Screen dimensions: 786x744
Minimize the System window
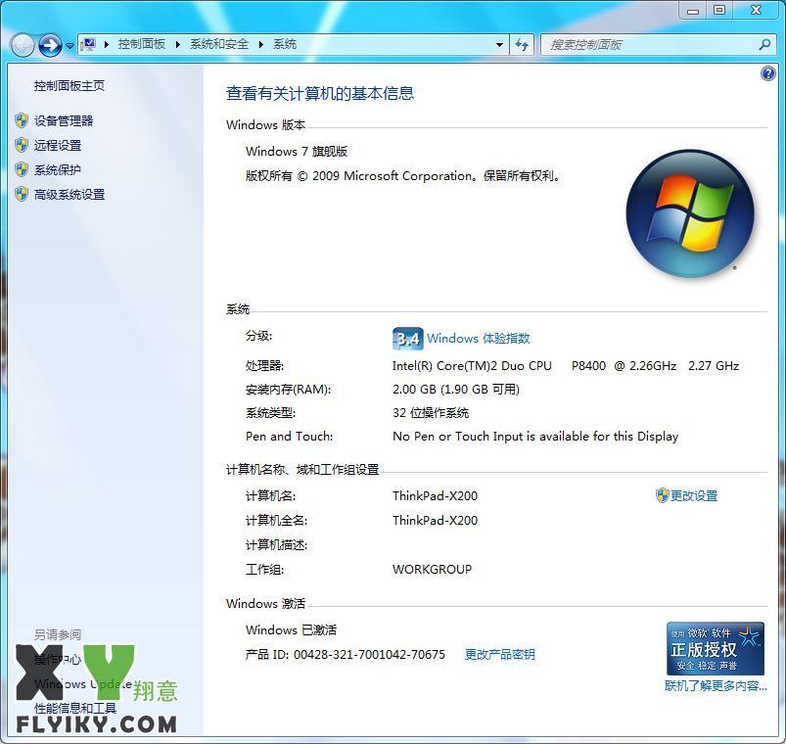point(693,10)
